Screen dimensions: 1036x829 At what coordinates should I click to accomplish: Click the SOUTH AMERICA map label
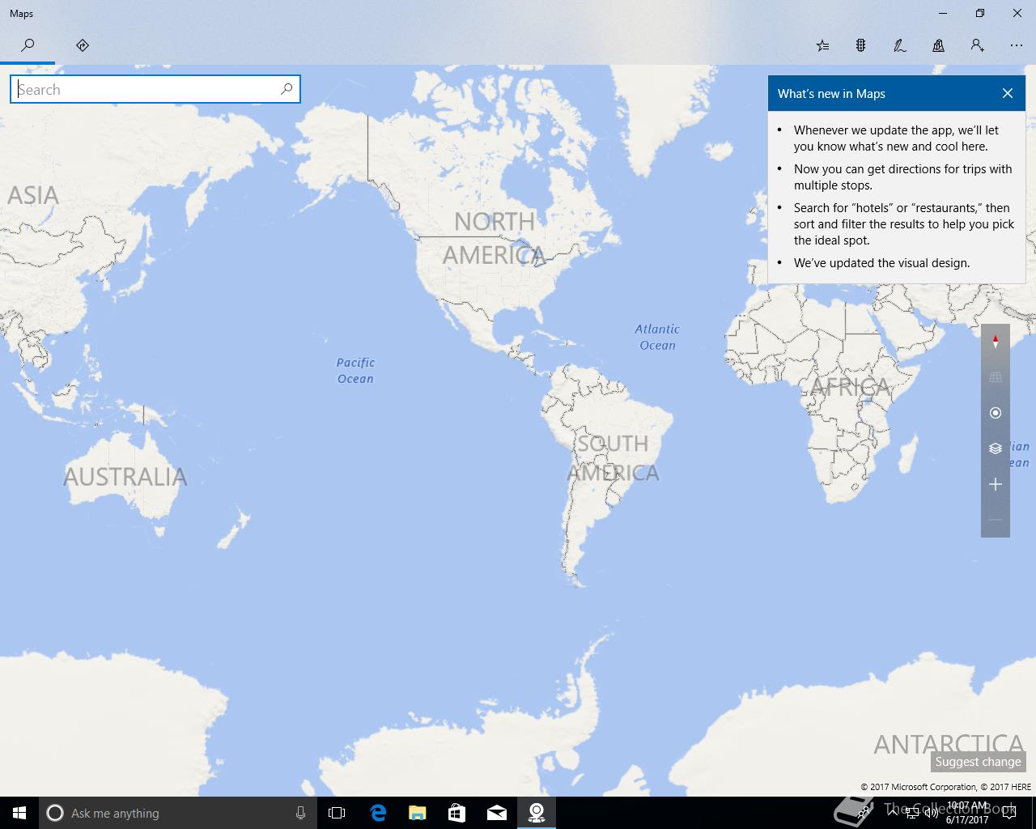pos(614,458)
